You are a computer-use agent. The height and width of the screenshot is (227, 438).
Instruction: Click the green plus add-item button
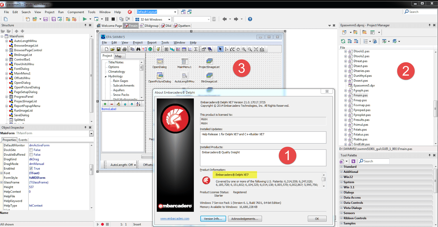[x=105, y=104]
